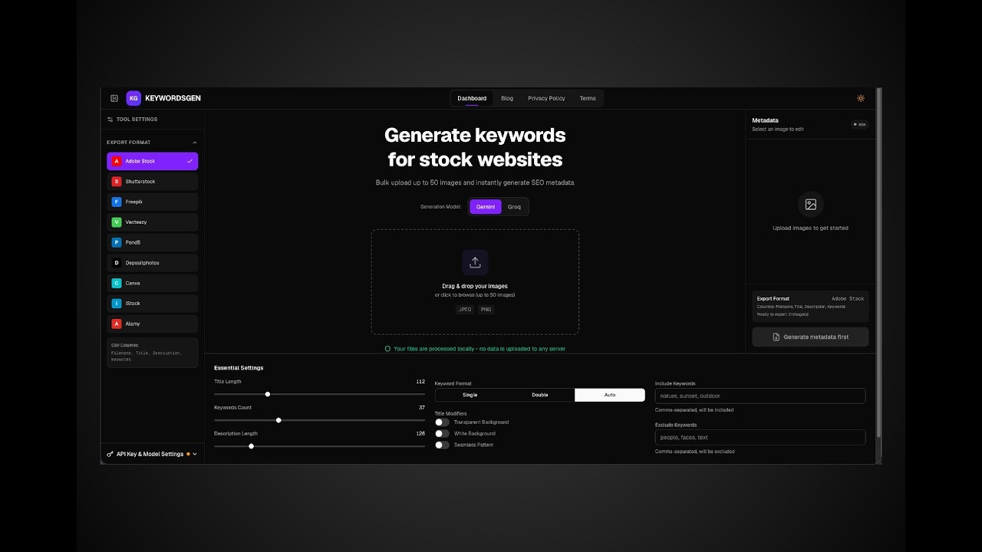982x552 pixels.
Task: Click the shield icon beside privacy notice
Action: [x=387, y=349]
